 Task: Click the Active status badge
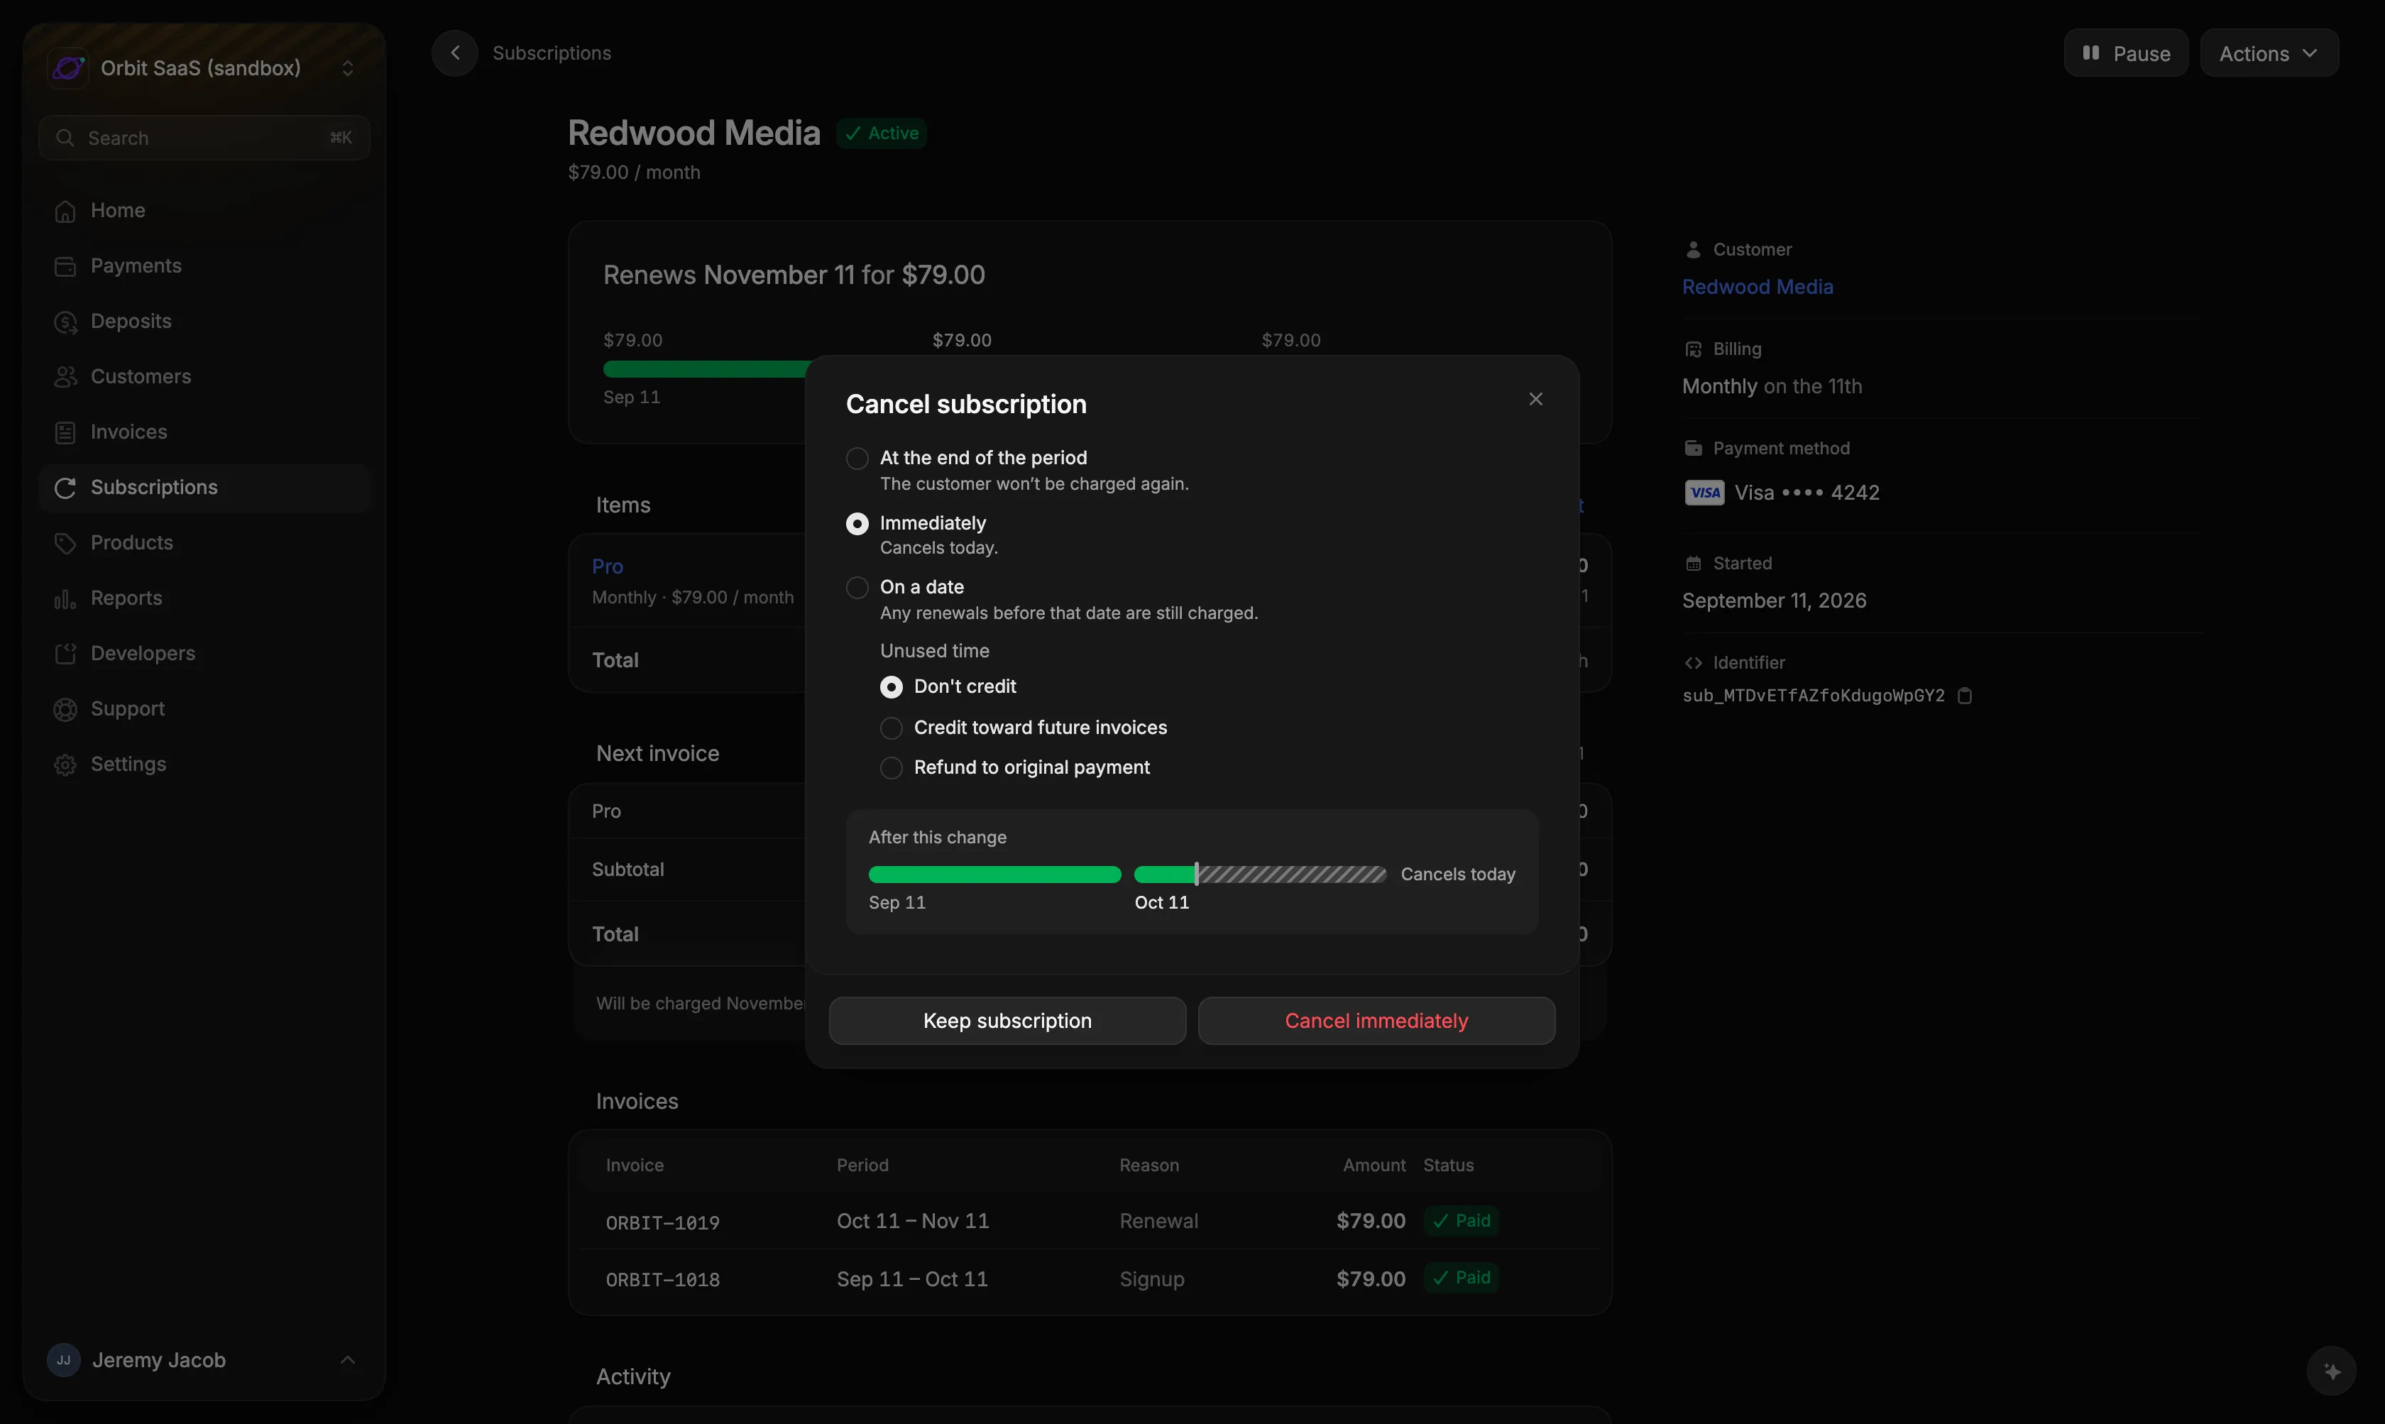pos(882,133)
